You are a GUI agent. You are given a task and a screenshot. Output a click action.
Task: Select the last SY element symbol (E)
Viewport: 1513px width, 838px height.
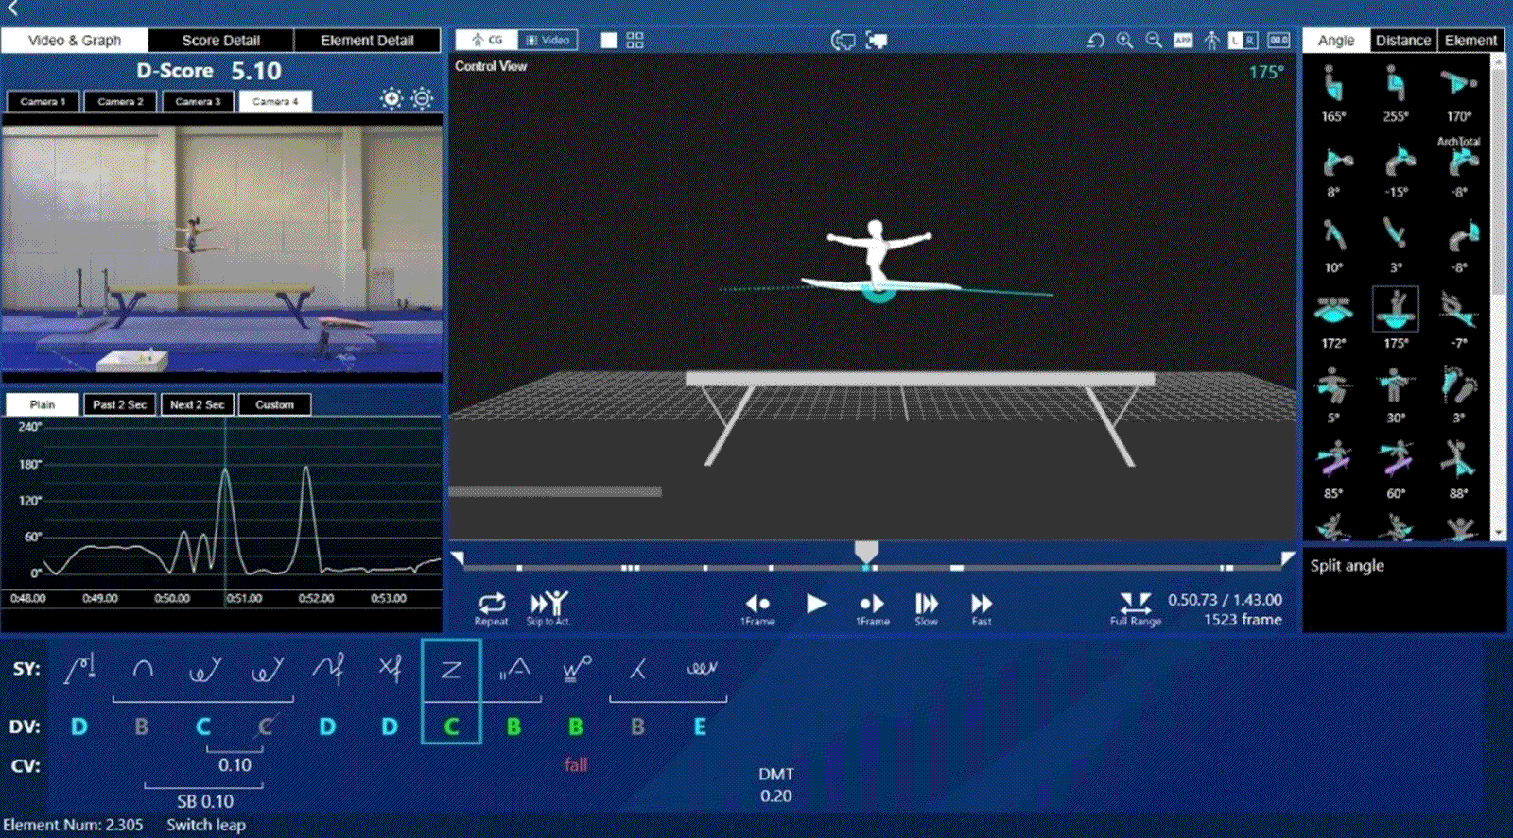point(701,669)
